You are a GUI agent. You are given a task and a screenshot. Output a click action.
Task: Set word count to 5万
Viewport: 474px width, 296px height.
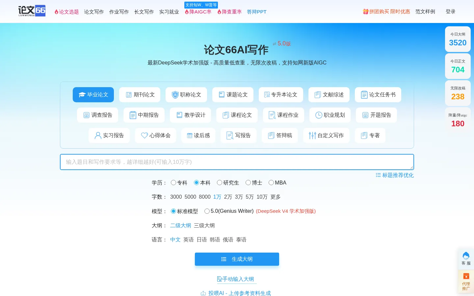[250, 197]
